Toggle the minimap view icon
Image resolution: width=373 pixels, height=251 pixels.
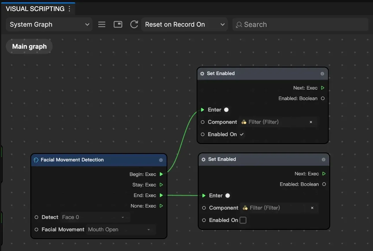(118, 24)
